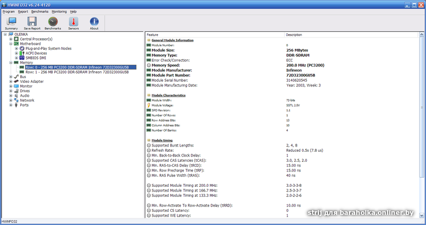This screenshot has height=225, width=426.
Task: Click the SMBIOS DMI icon
Action: coord(22,58)
